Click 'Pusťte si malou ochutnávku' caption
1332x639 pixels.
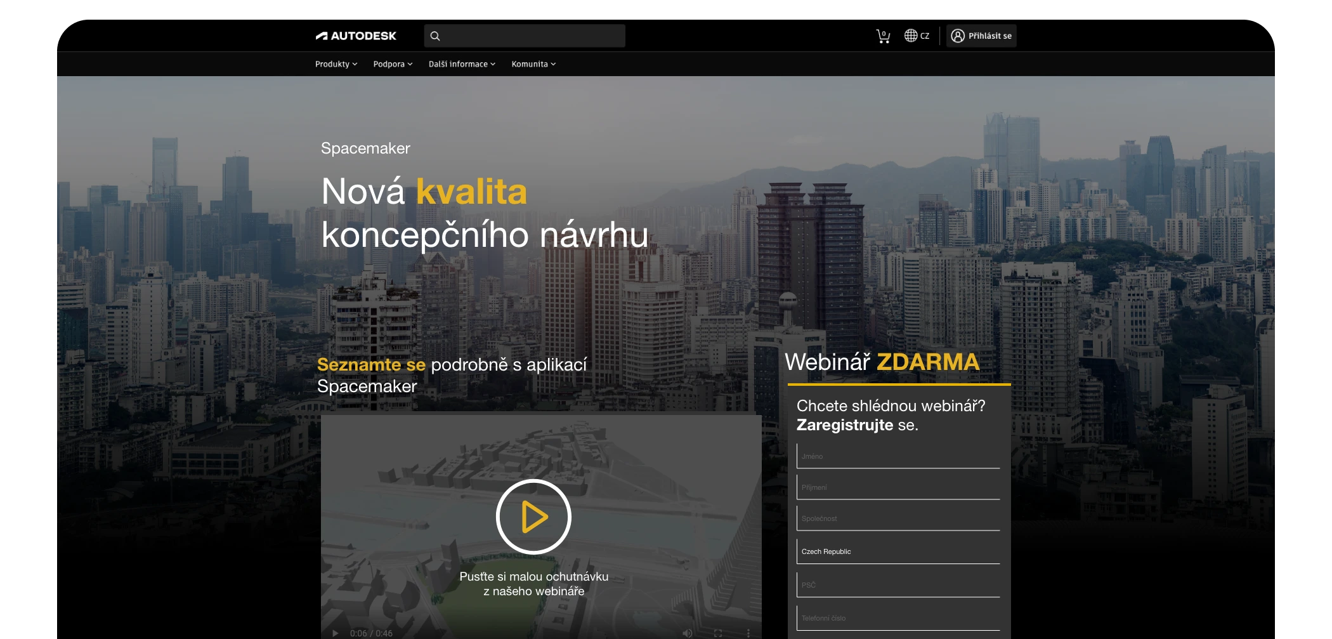(x=533, y=577)
